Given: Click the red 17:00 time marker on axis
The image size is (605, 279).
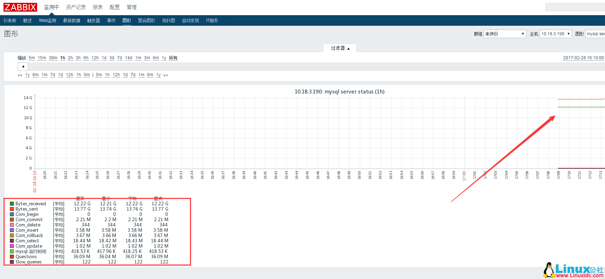Looking at the screenshot, I should pyautogui.click(x=464, y=176).
